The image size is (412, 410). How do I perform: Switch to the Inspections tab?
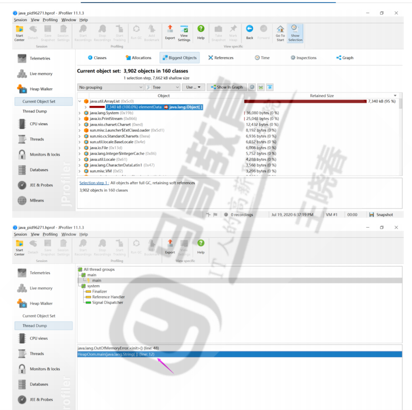303,58
